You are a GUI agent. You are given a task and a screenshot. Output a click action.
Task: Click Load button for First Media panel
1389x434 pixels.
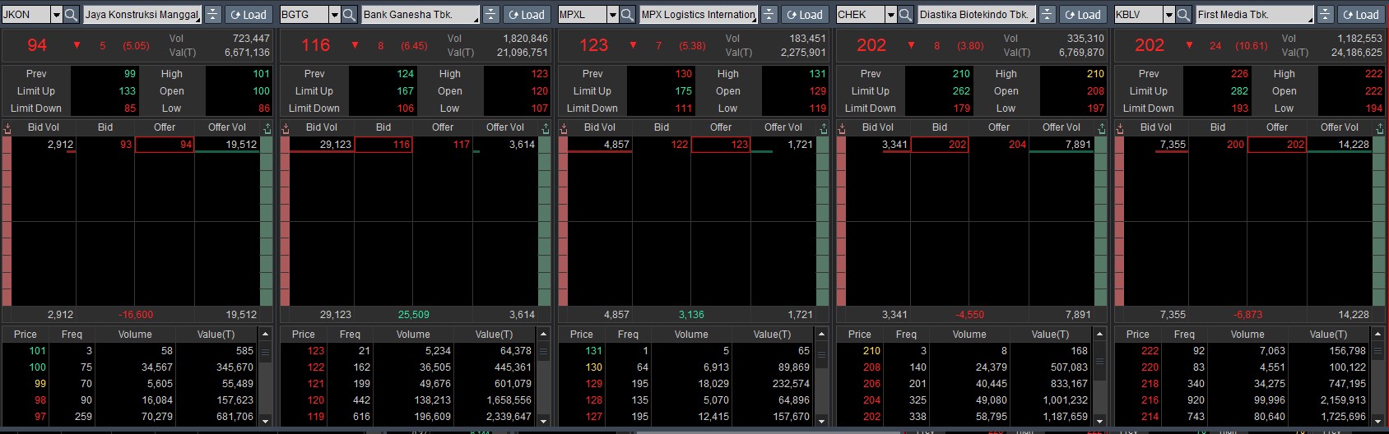(1361, 15)
